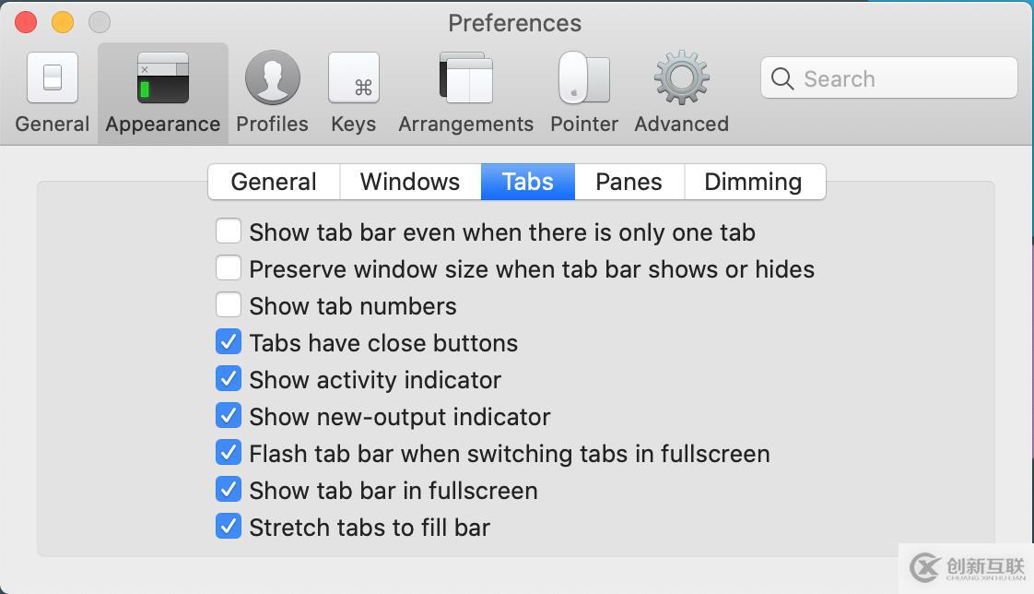
Task: Switch to the Dimming tab
Action: pyautogui.click(x=753, y=182)
